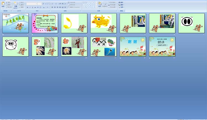Click the Align Text Right icon
This screenshot has width=207, height=120.
[x=57, y=7]
